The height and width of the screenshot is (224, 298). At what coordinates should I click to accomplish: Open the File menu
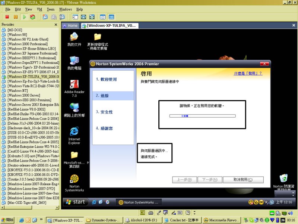[8, 9]
